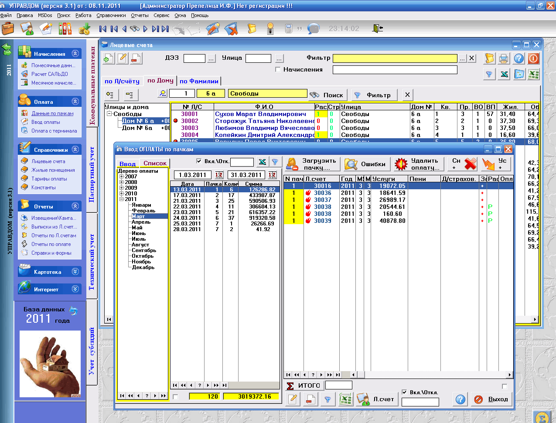
Task: Click the printer icon in Лицевые счета
Action: (504, 58)
